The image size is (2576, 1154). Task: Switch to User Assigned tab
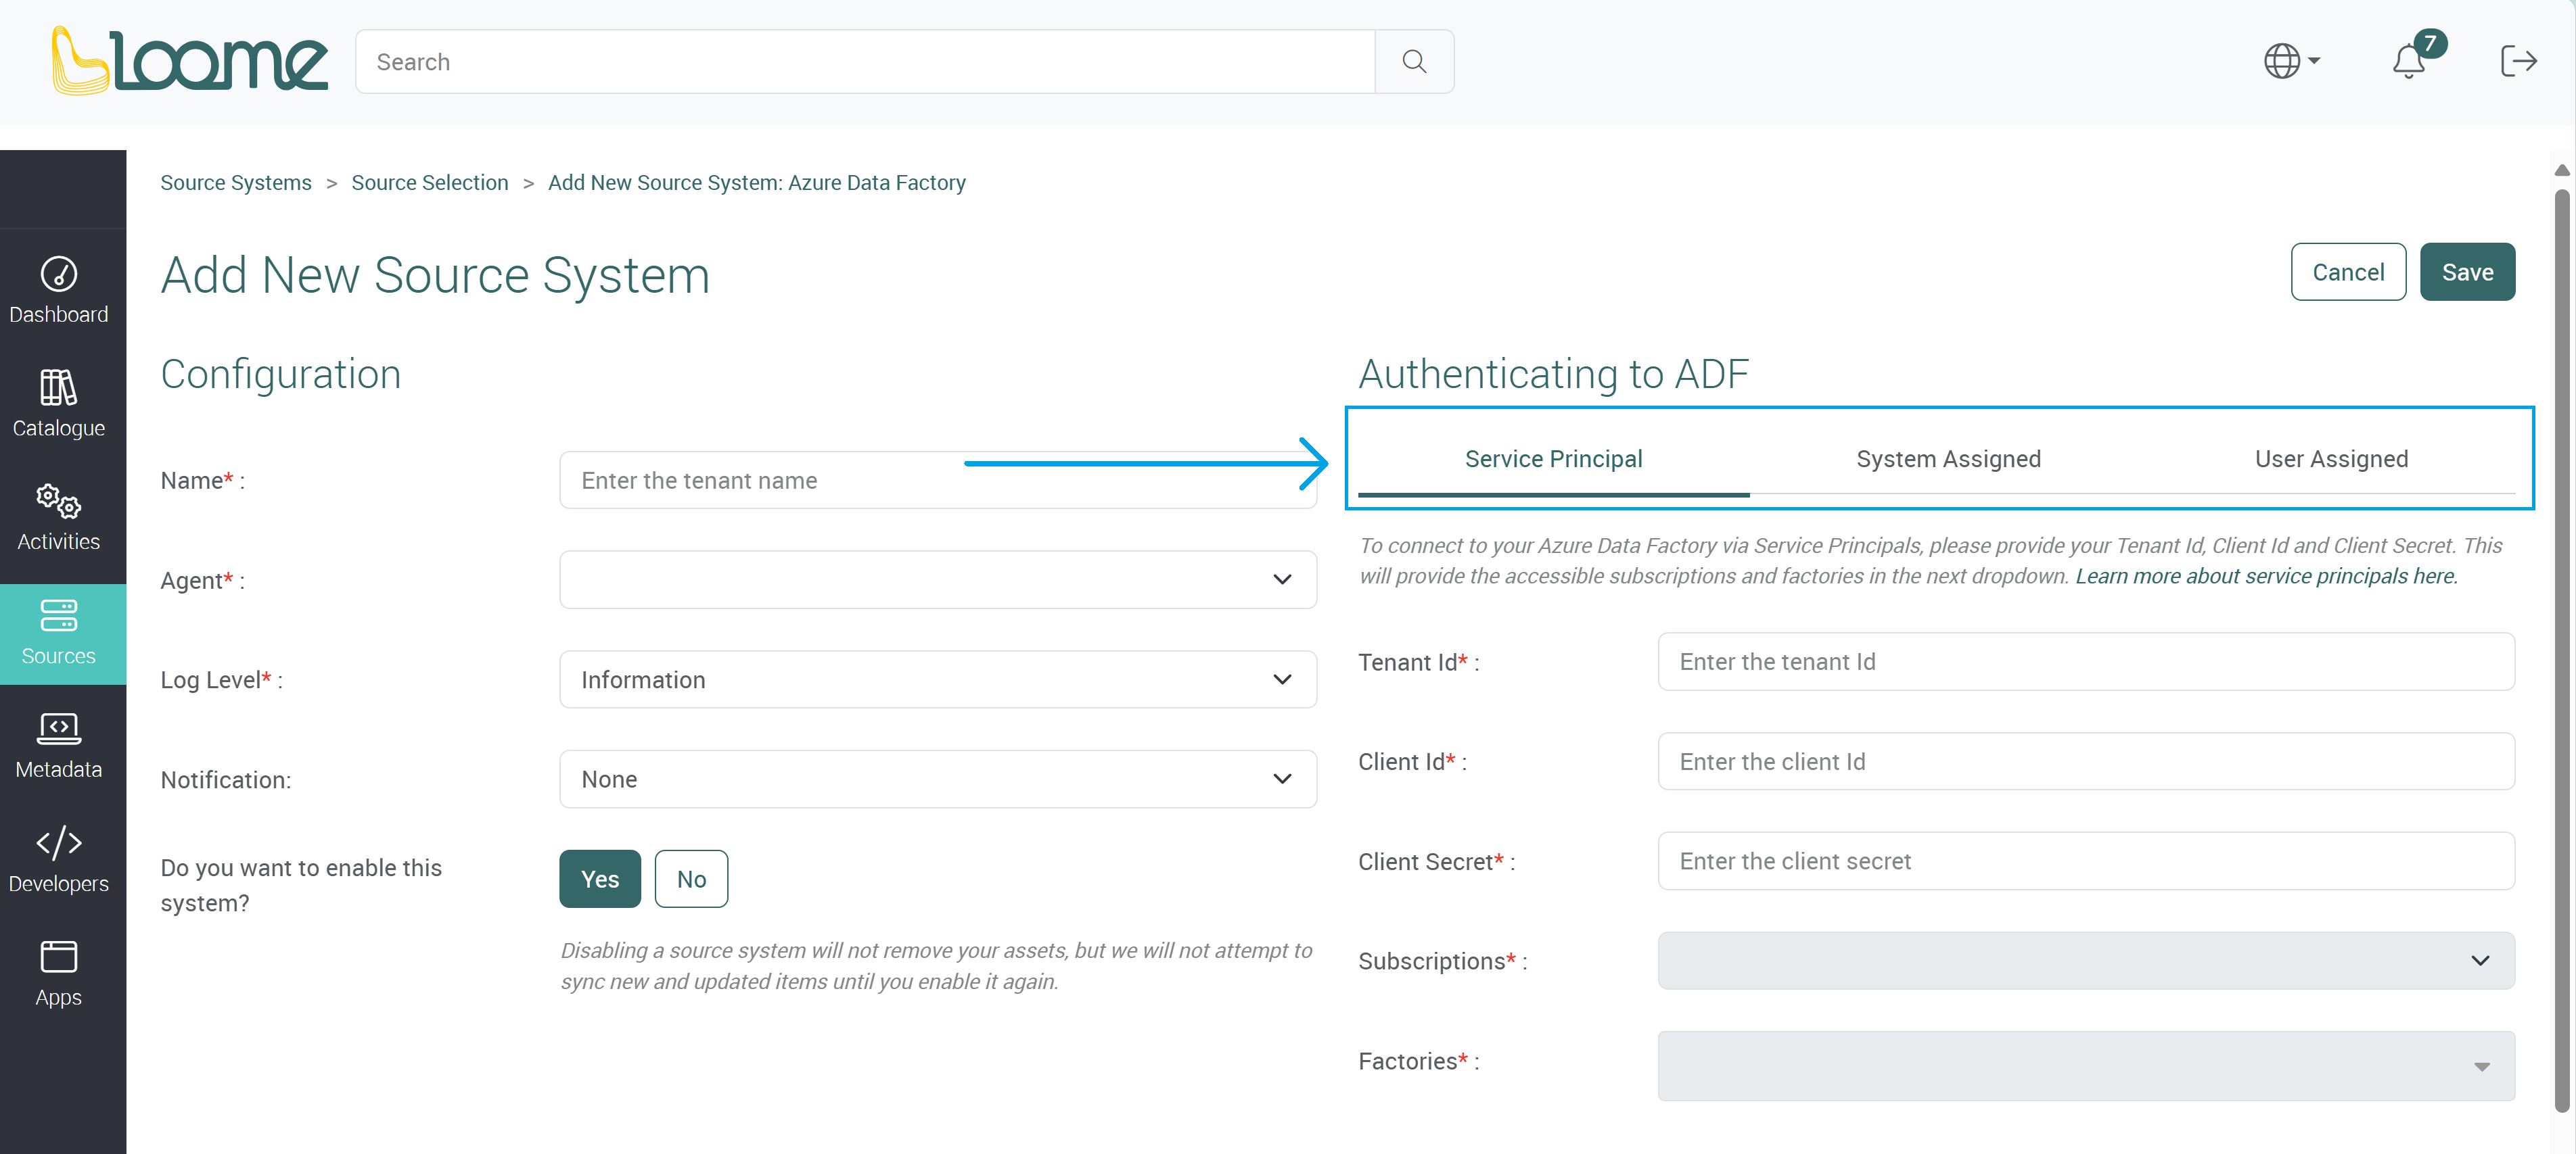click(2331, 458)
